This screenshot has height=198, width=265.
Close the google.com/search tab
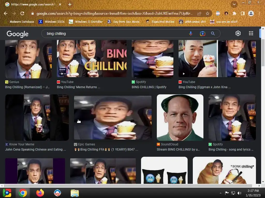(60, 4)
